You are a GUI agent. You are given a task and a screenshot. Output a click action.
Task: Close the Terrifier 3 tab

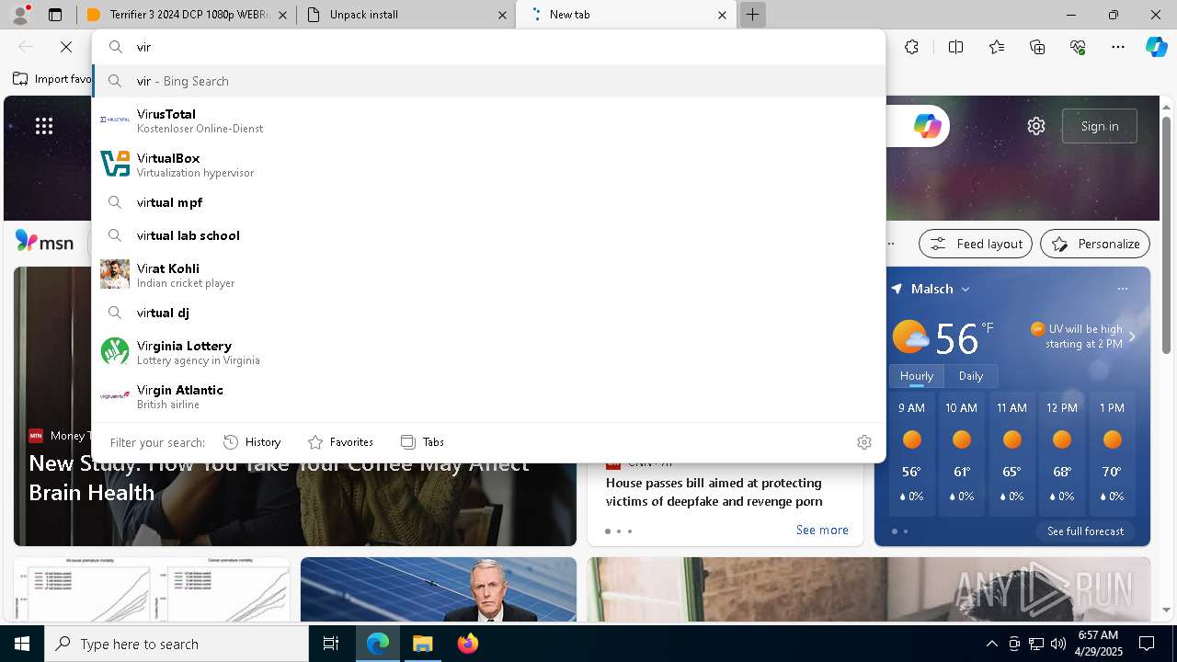282,15
